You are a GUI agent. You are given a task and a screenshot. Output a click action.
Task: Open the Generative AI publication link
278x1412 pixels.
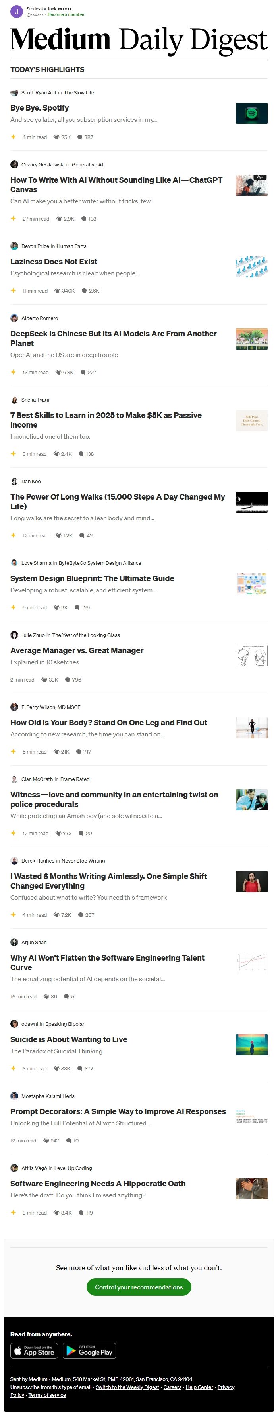[x=87, y=164]
